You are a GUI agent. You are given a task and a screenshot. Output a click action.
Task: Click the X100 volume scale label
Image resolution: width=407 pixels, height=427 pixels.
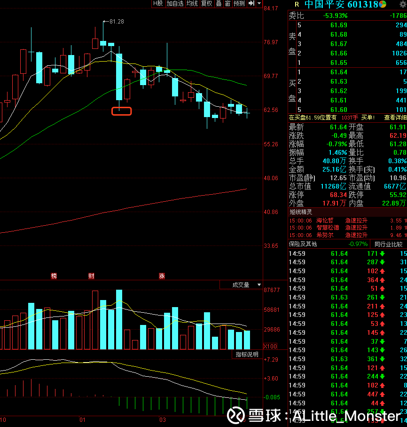(x=270, y=347)
